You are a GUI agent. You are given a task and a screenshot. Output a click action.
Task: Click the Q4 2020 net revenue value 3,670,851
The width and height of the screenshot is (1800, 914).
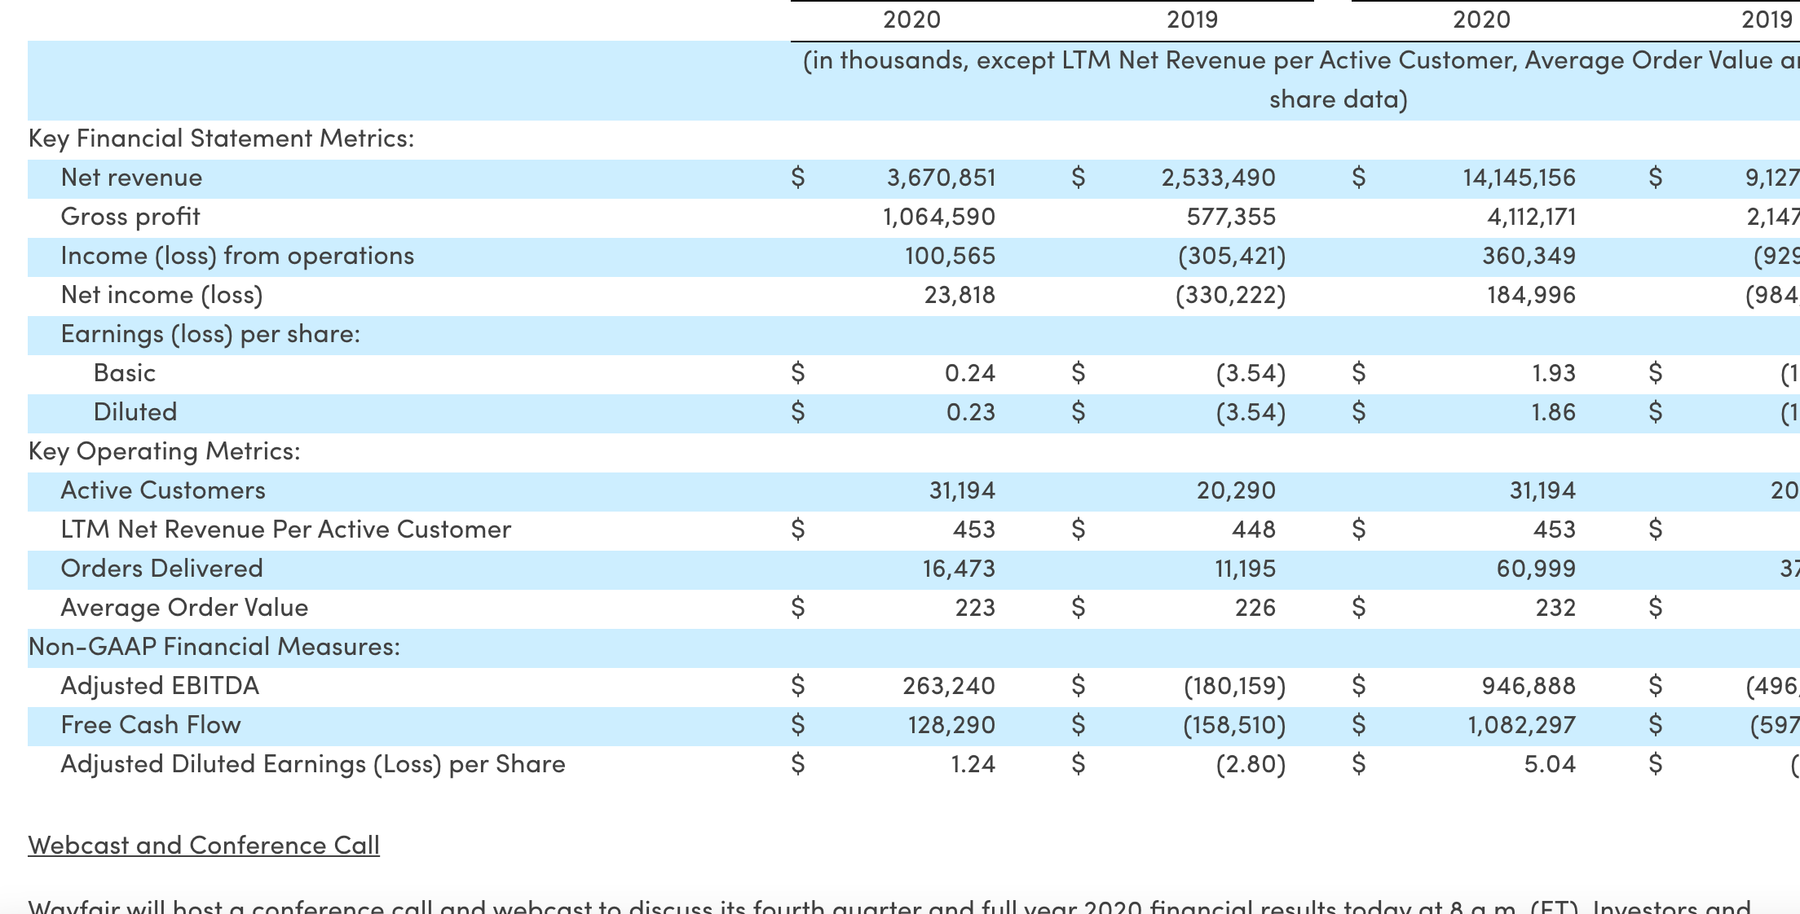point(941,178)
